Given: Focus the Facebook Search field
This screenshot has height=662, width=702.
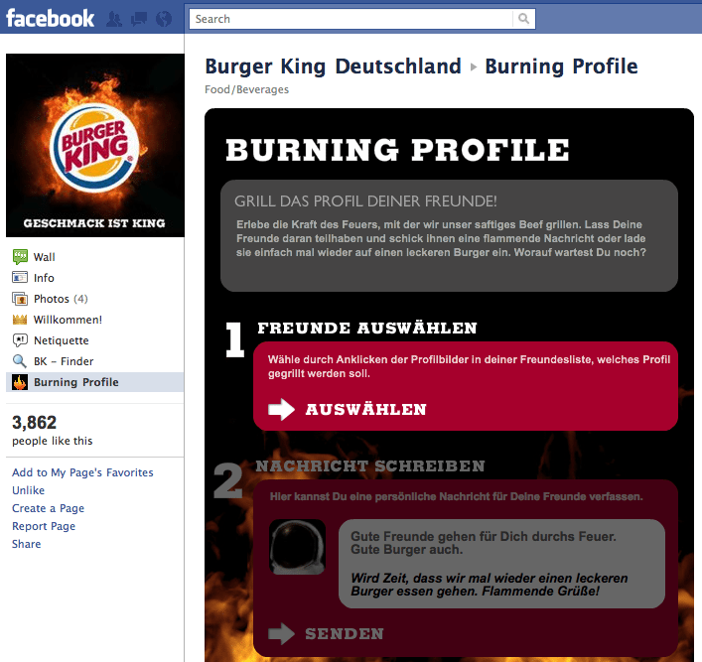Looking at the screenshot, I should pos(351,19).
